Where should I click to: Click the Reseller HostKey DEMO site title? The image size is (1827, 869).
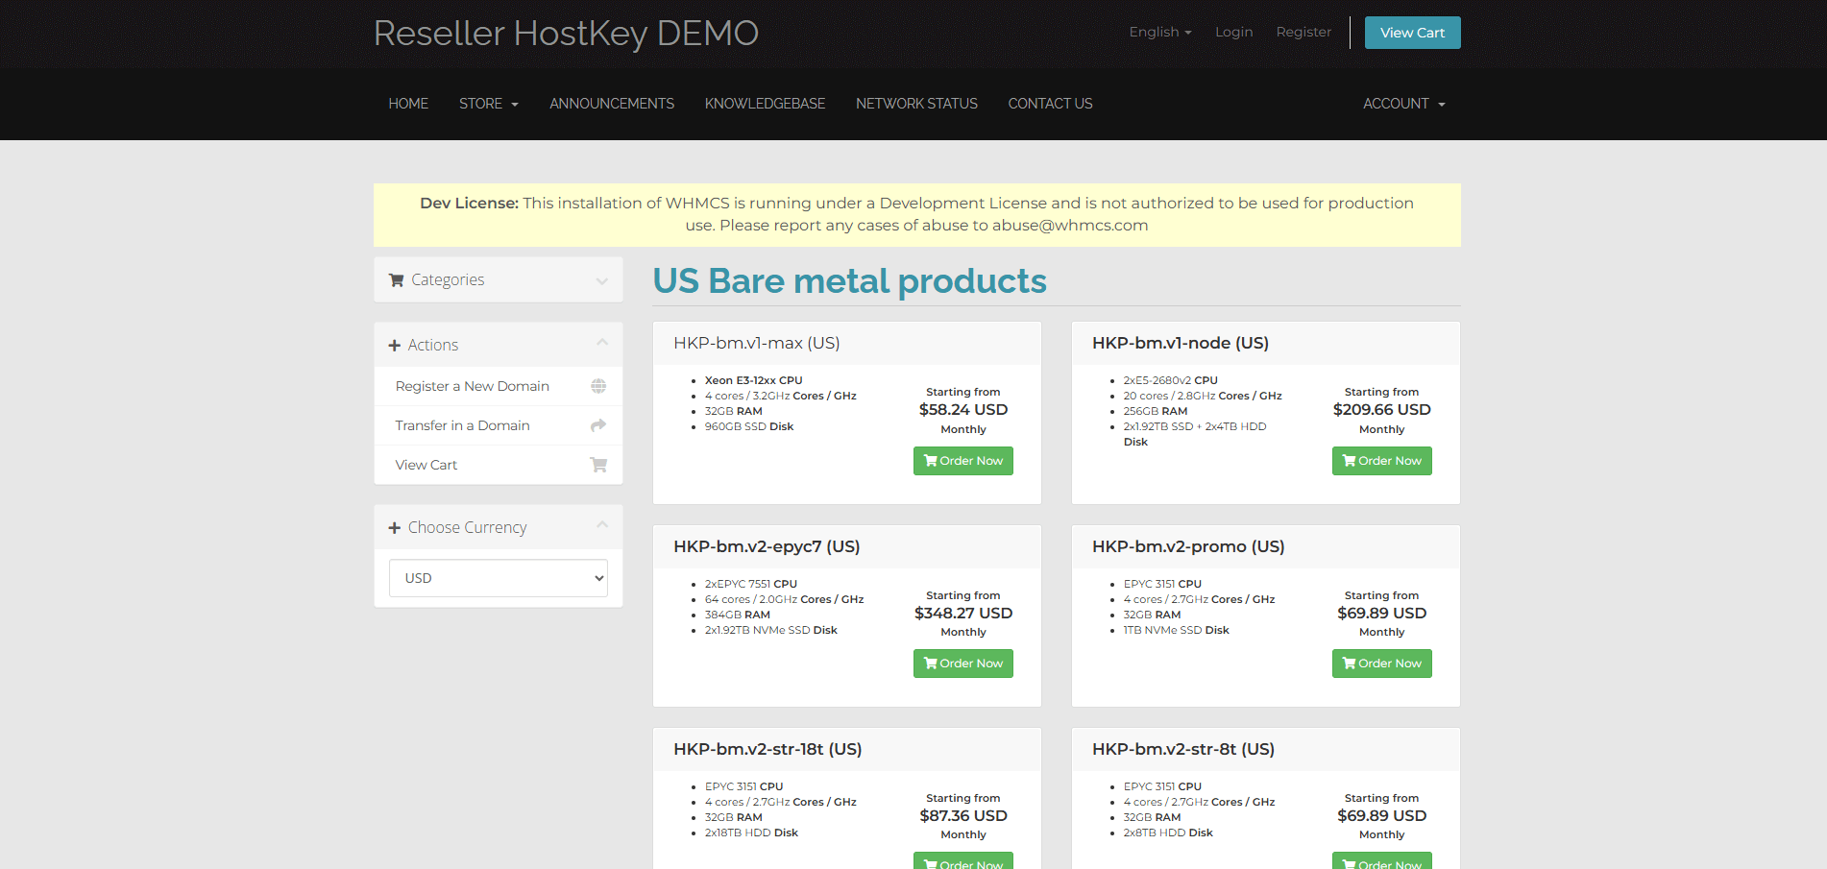coord(566,34)
